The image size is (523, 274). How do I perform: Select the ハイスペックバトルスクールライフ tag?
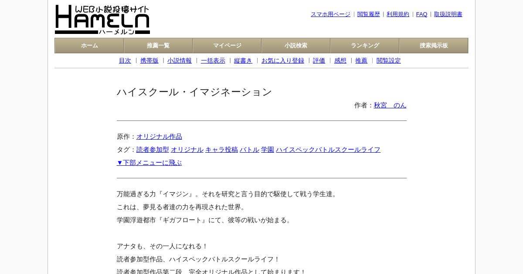click(328, 150)
